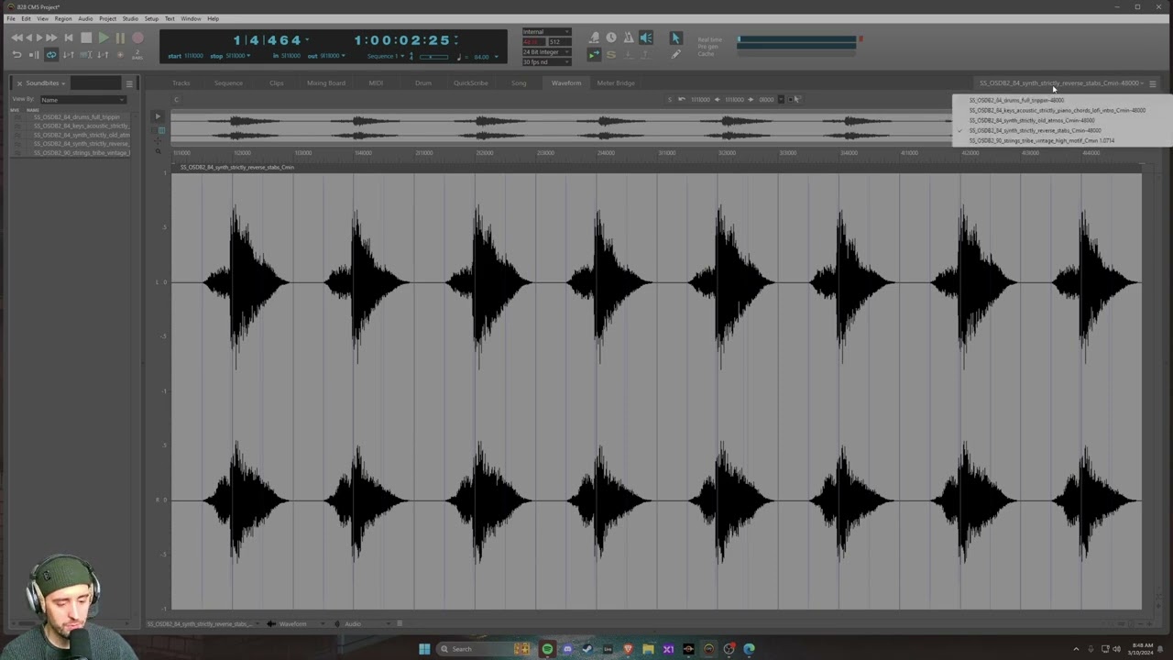Choose SS_OSDB2_84_keys_acoustic piano chords from the list
The image size is (1173, 660).
(1057, 110)
